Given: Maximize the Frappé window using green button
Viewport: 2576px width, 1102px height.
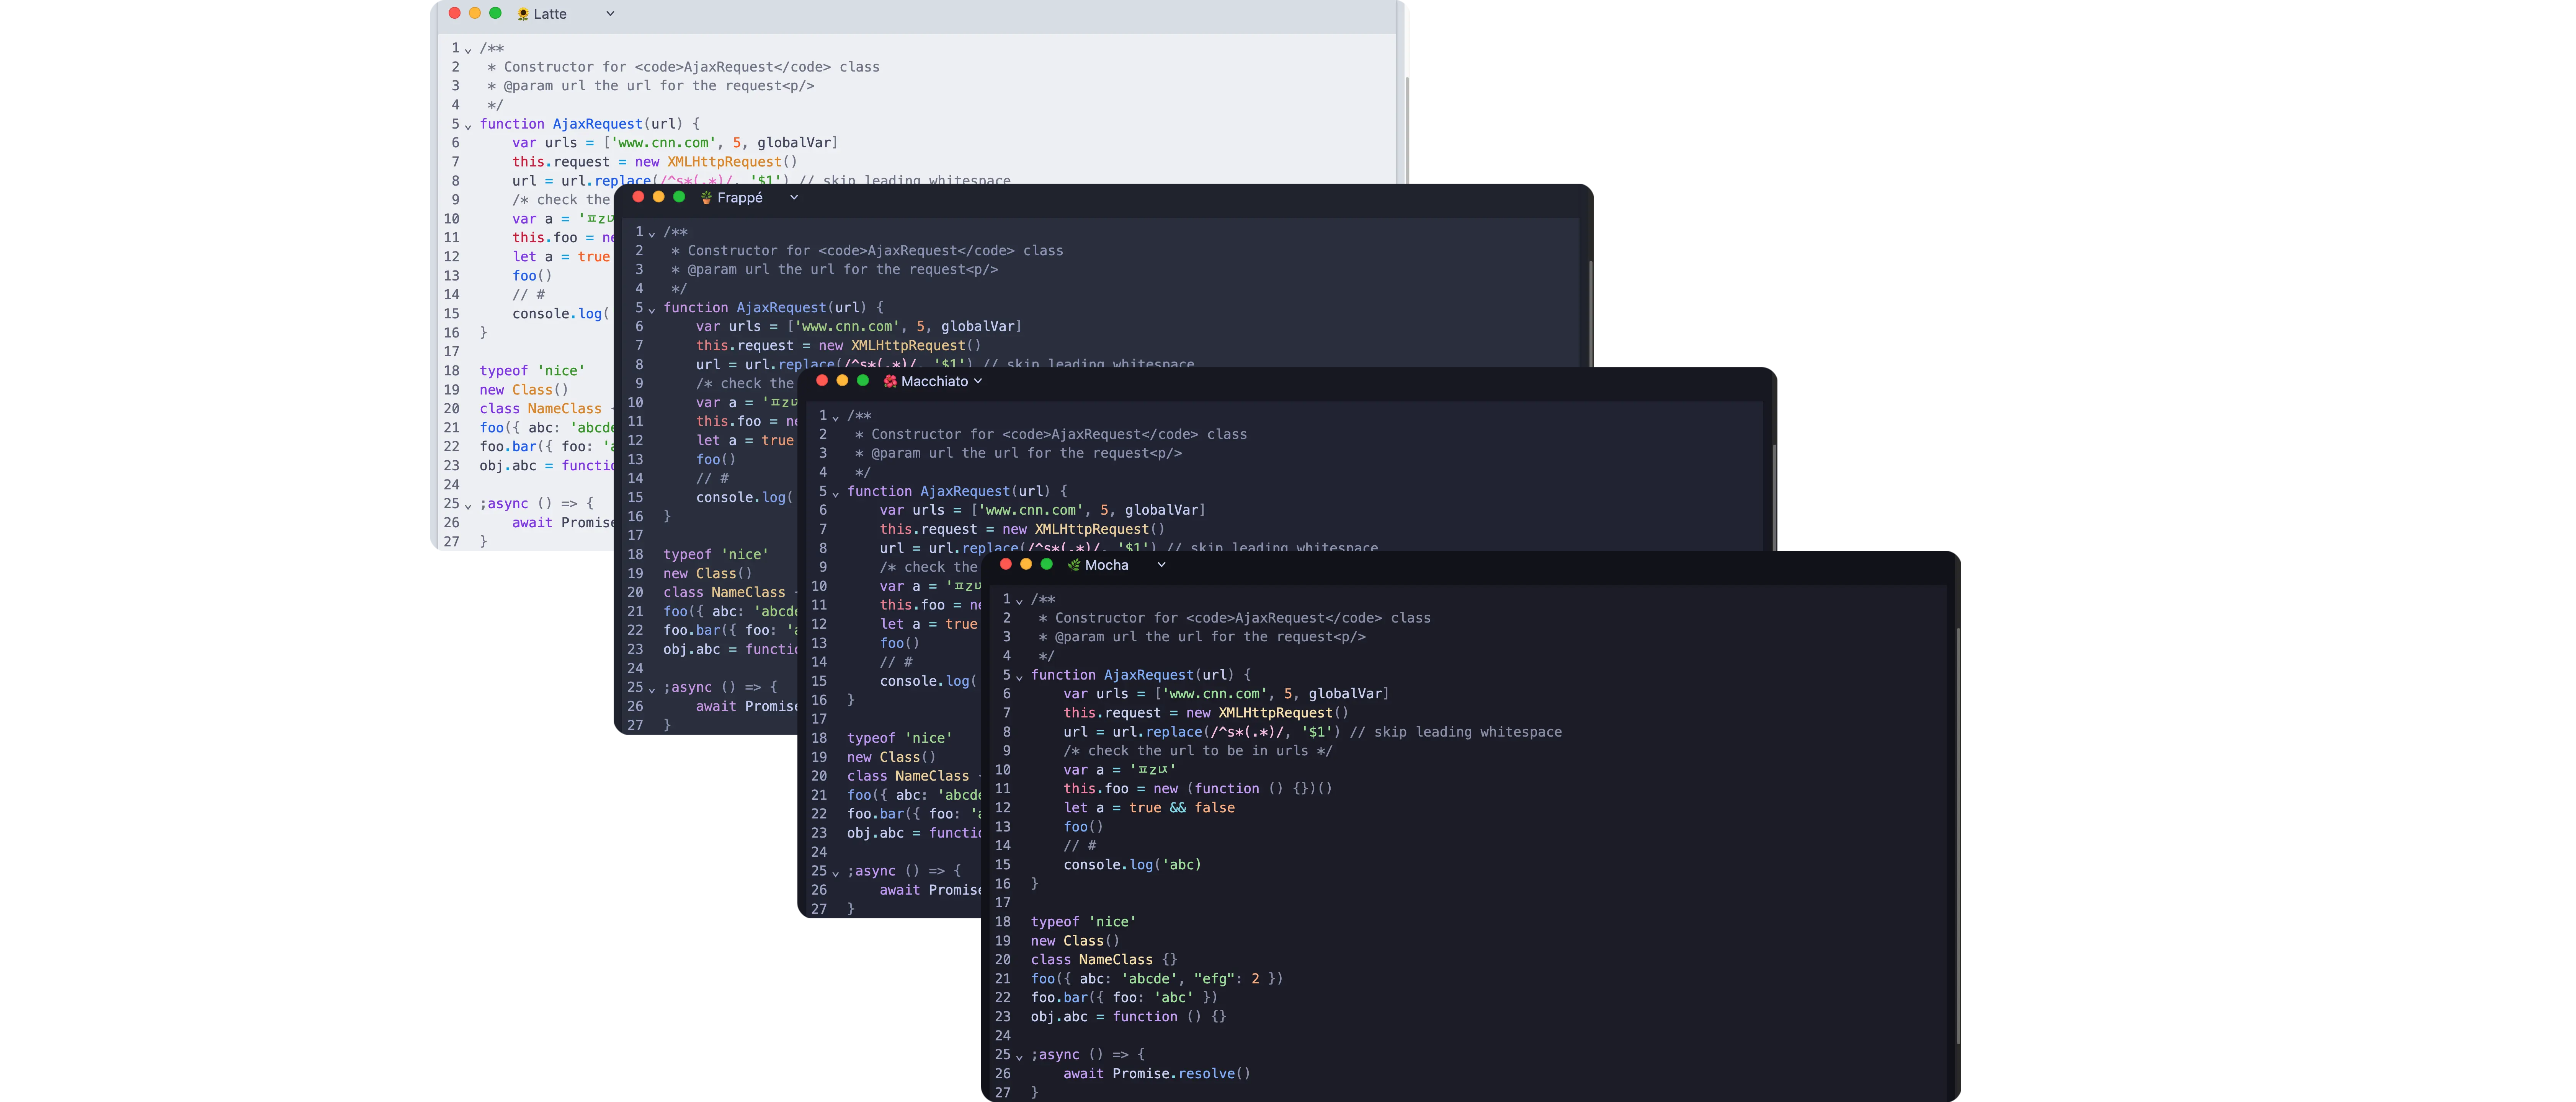Looking at the screenshot, I should (x=679, y=197).
